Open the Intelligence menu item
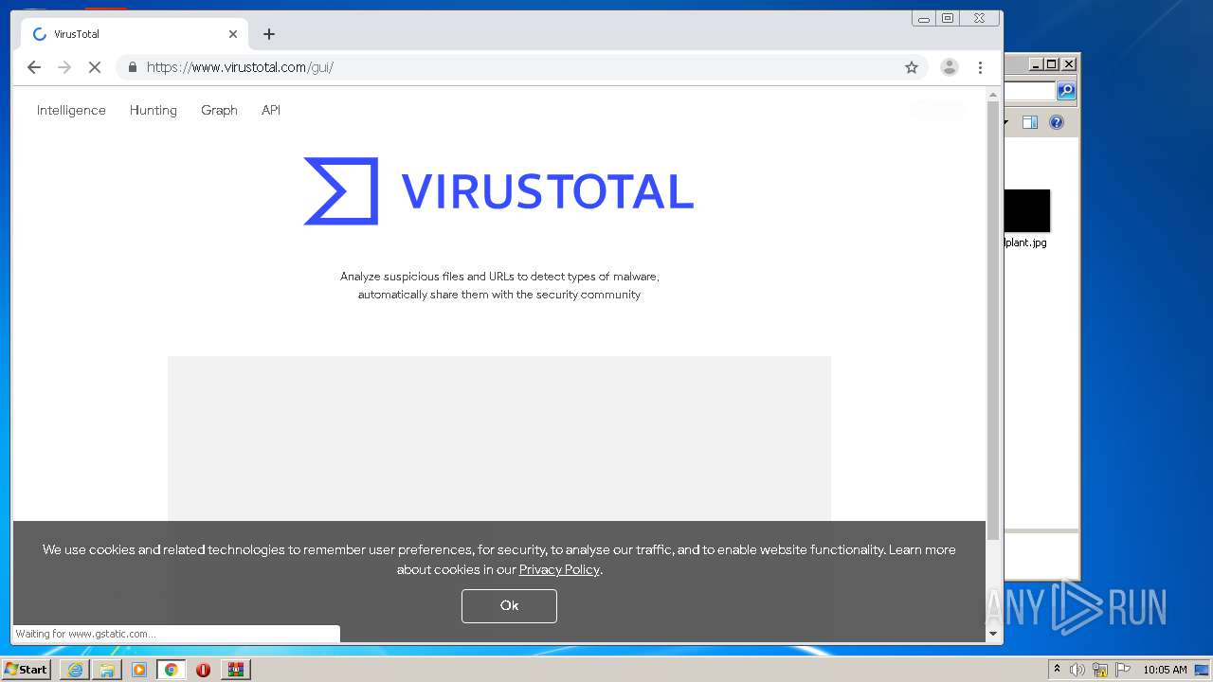Image resolution: width=1213 pixels, height=682 pixels. tap(71, 110)
